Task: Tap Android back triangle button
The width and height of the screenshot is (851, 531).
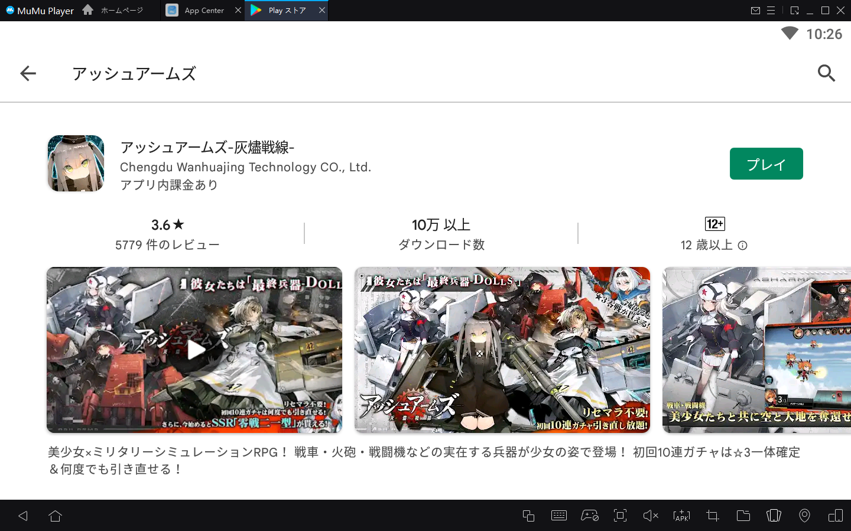Action: click(23, 516)
